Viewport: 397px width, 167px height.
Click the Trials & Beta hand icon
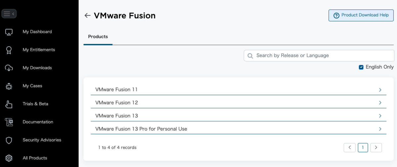(x=9, y=104)
